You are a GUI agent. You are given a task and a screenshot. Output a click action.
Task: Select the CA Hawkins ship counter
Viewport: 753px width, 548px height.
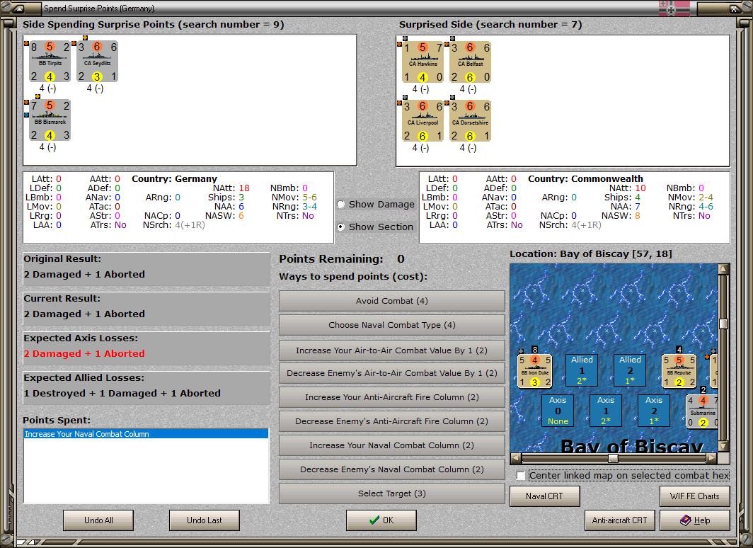coord(423,62)
